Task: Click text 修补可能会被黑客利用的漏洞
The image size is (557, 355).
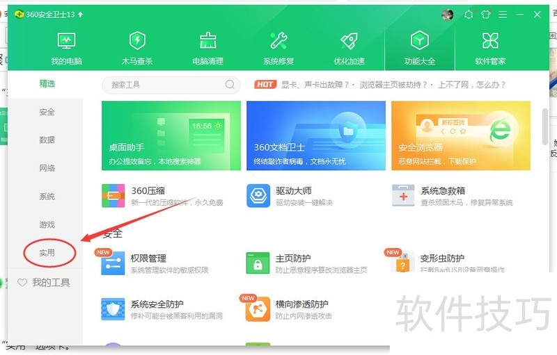Action: pyautogui.click(x=177, y=315)
